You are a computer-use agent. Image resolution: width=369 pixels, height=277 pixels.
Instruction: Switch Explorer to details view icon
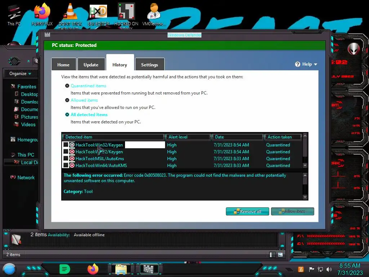272,255
